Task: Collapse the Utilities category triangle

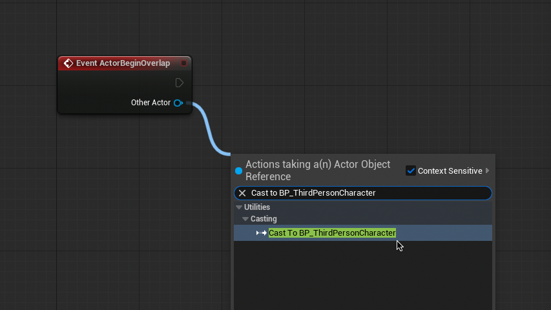Action: [239, 207]
